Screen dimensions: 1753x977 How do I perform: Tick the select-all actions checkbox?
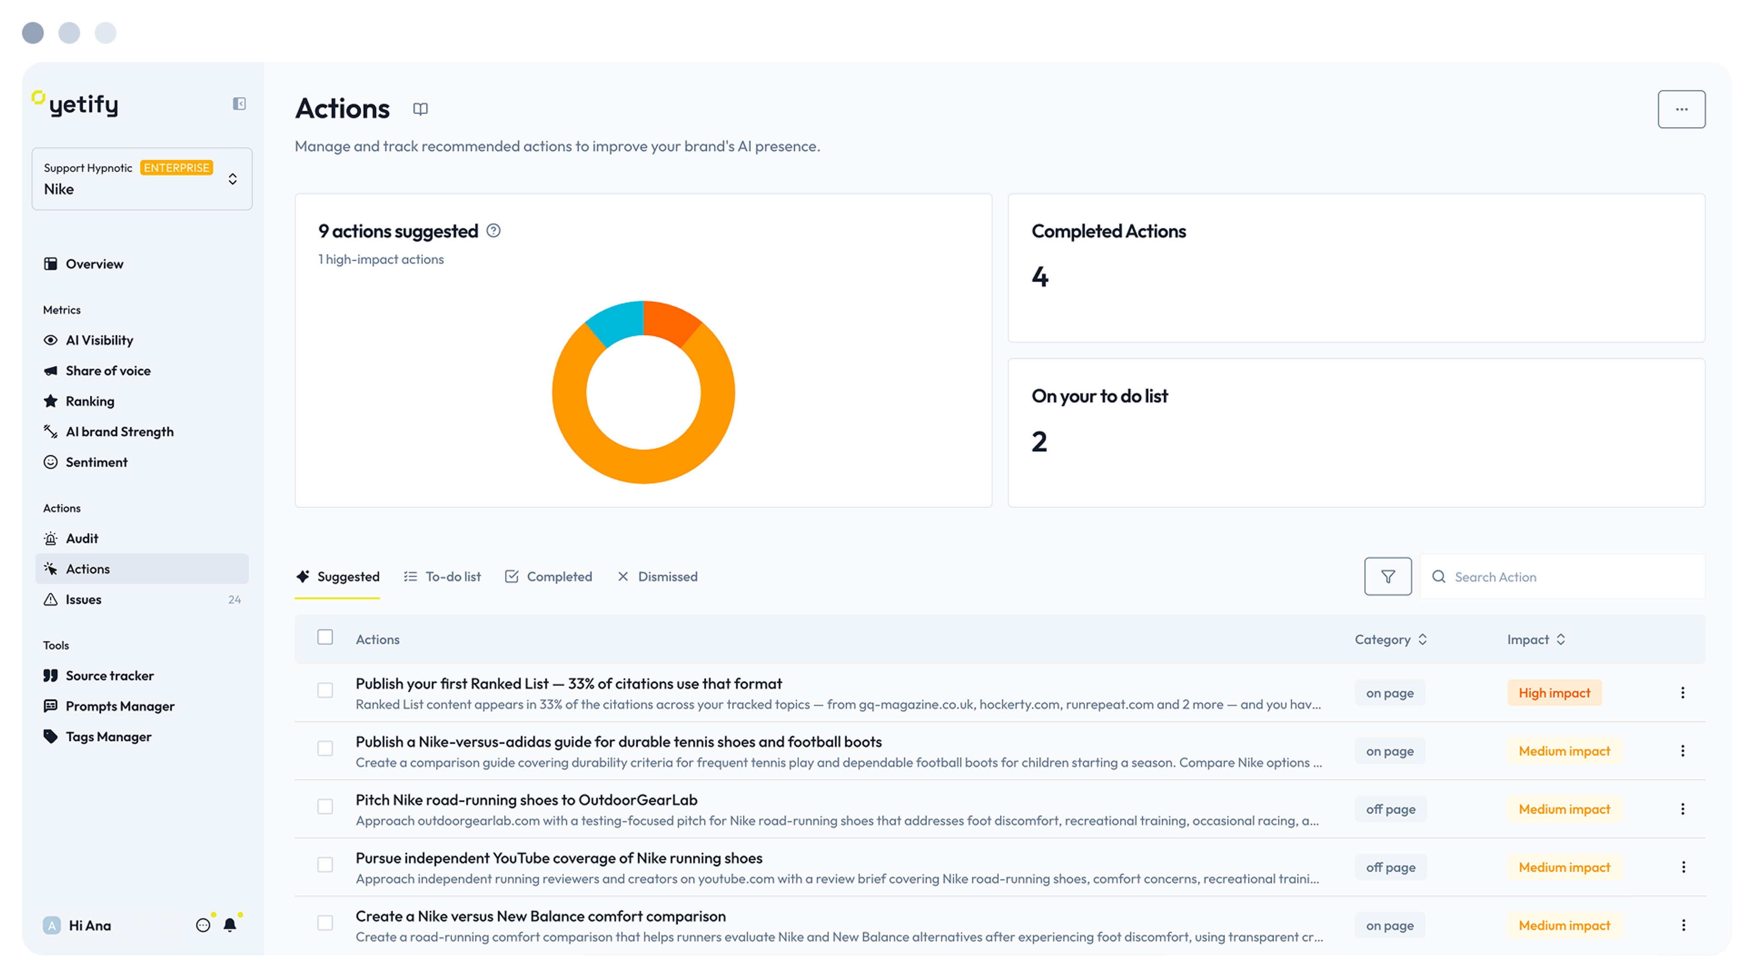point(325,637)
